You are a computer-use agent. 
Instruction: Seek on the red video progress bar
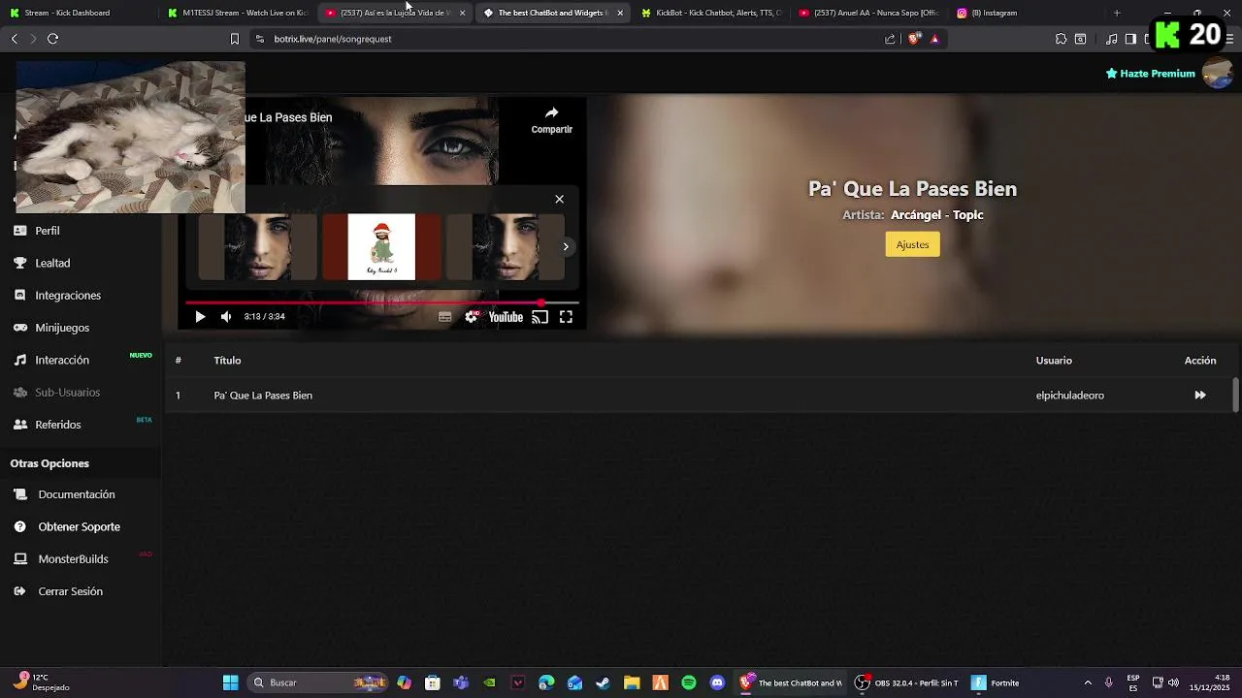382,302
